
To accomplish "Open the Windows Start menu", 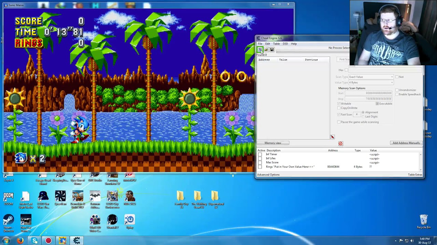I will [6, 241].
